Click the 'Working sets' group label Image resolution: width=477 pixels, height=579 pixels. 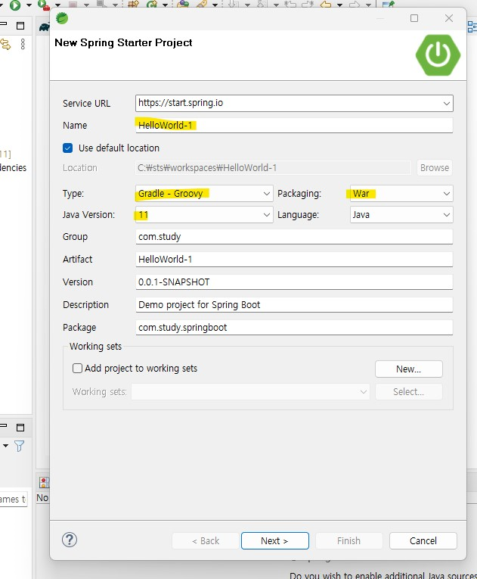click(95, 347)
